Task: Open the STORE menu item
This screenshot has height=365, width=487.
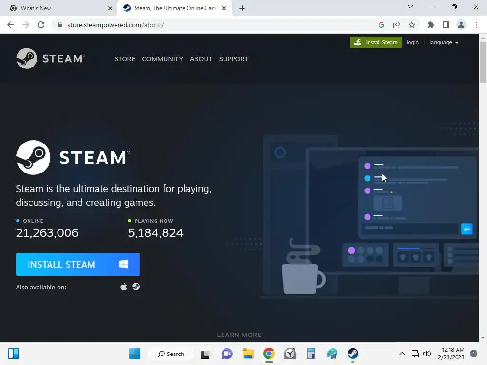Action: pyautogui.click(x=125, y=59)
